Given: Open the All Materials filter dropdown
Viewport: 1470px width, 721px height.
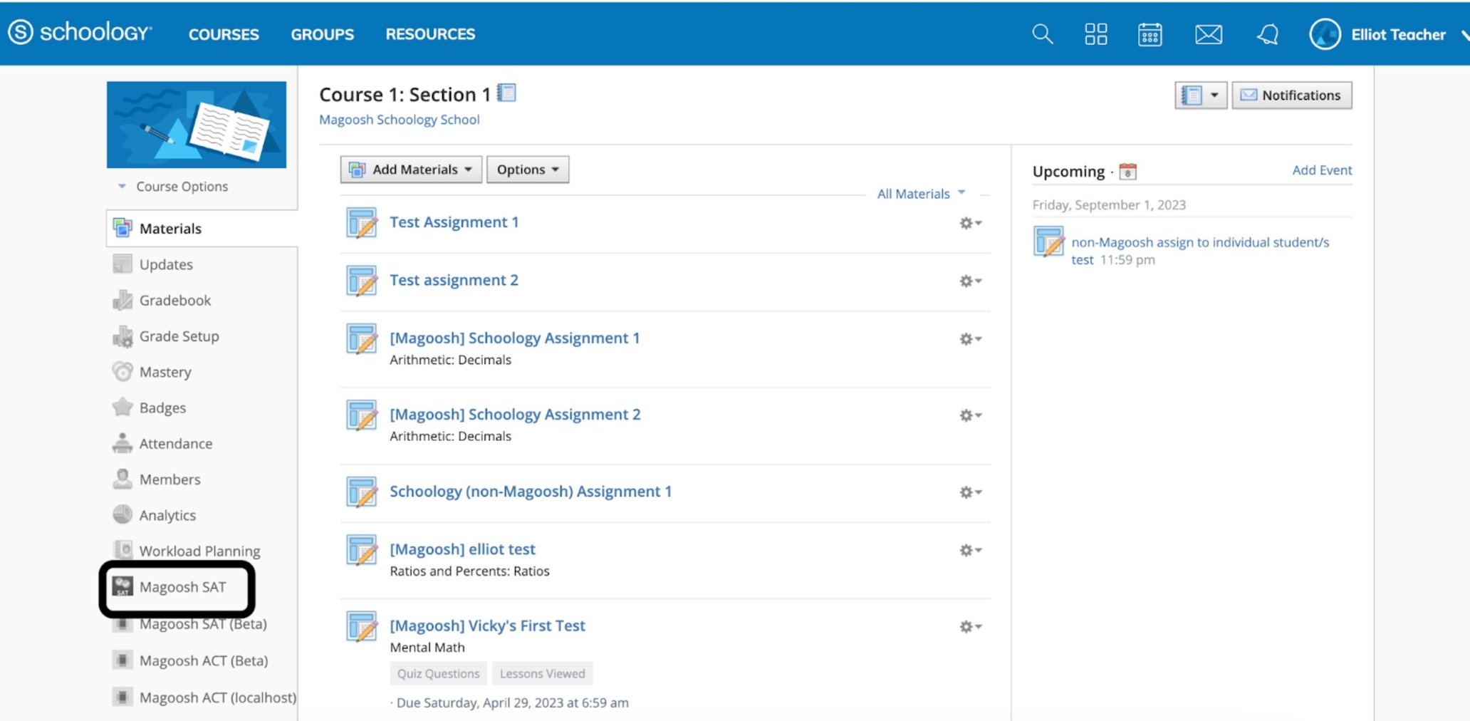Looking at the screenshot, I should (x=921, y=193).
